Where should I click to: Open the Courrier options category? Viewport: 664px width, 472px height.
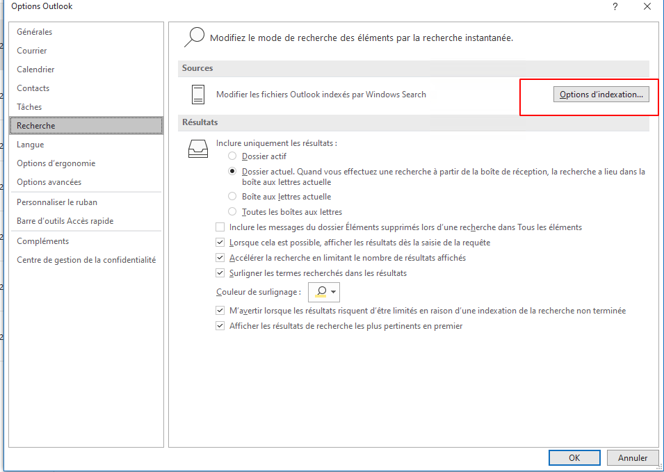[32, 51]
